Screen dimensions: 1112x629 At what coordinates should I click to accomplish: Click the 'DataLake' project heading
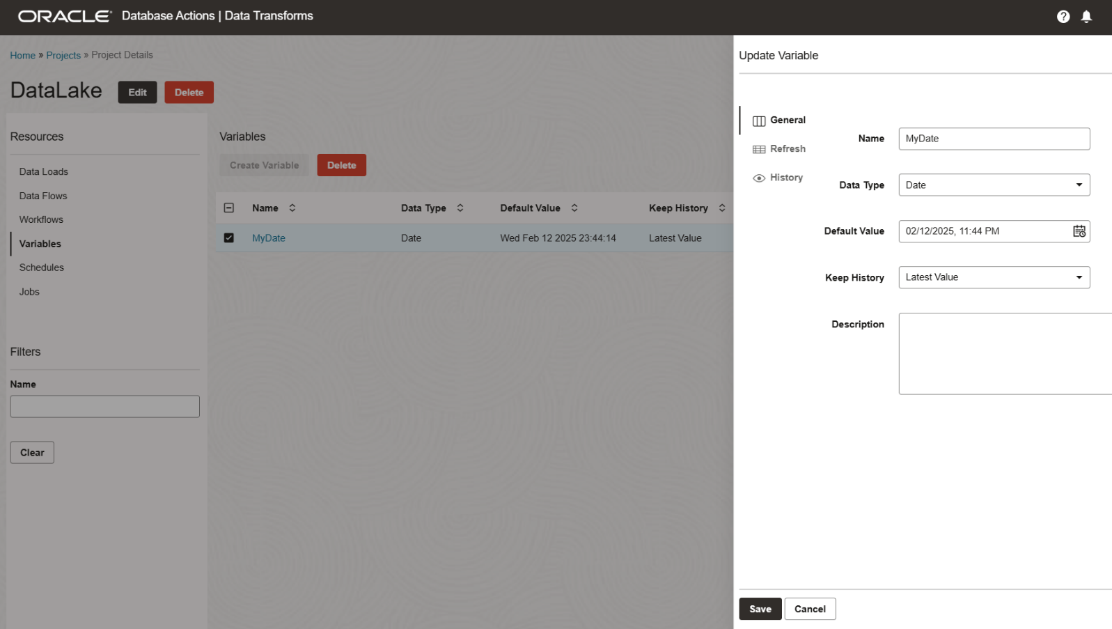pyautogui.click(x=56, y=91)
